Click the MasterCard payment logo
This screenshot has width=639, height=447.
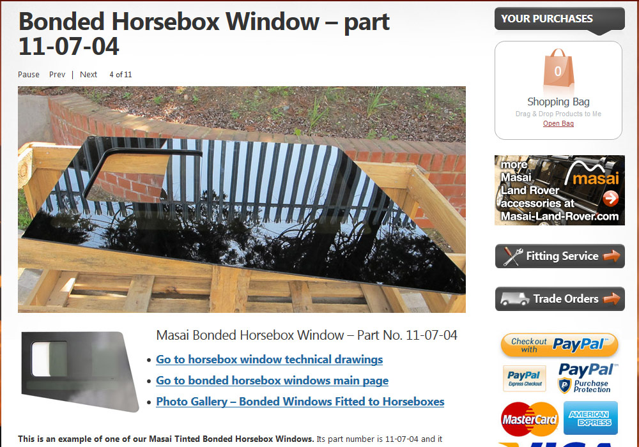529,420
